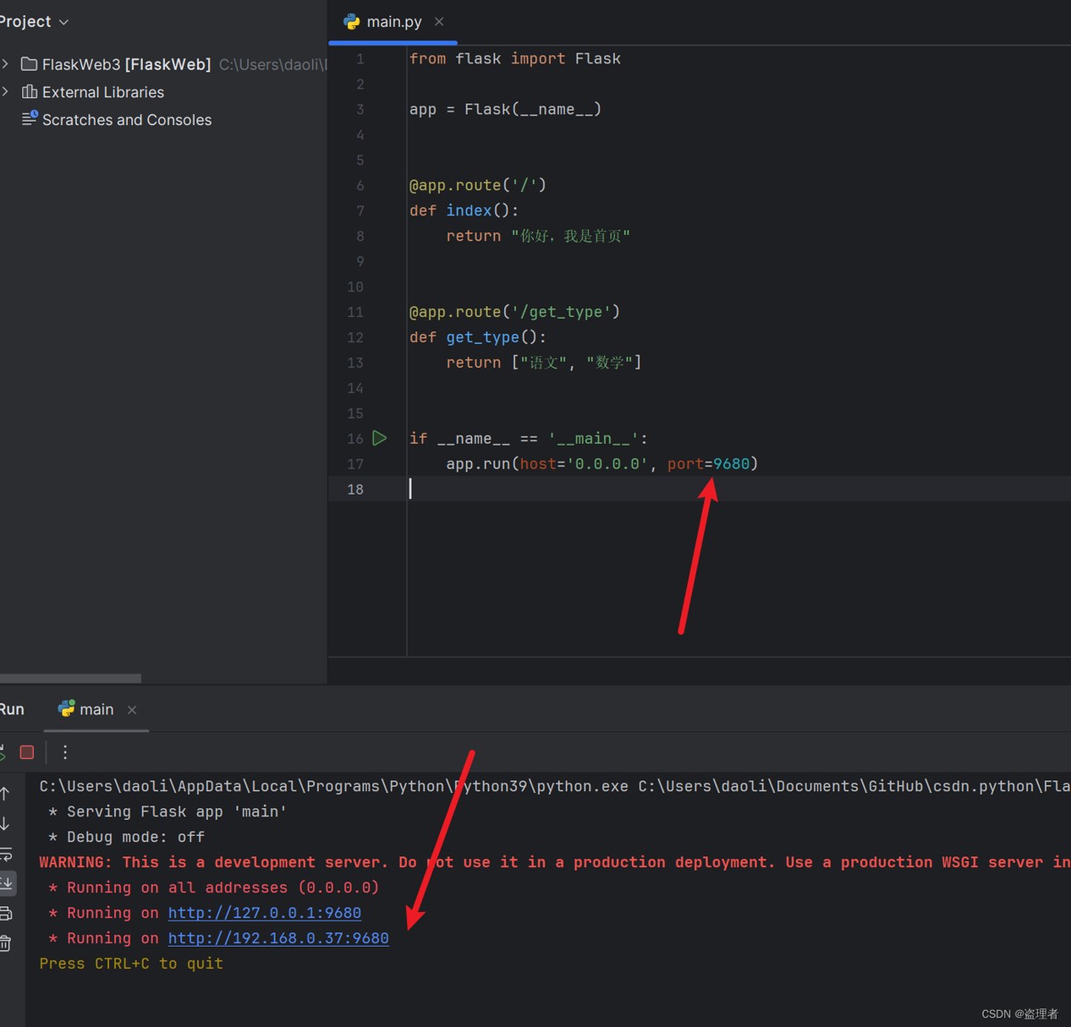This screenshot has height=1027, width=1071.
Task: Select the Run tool window title
Action: [x=12, y=709]
